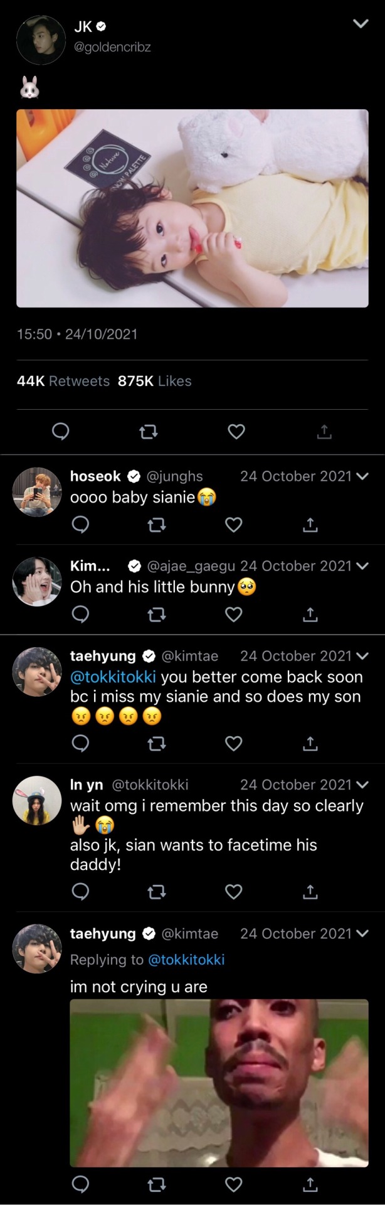Retweet hoseok's reply
385x1205 pixels.
point(156,525)
